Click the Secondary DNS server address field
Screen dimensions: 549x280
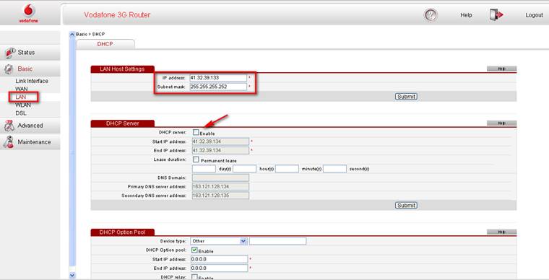click(x=220, y=196)
